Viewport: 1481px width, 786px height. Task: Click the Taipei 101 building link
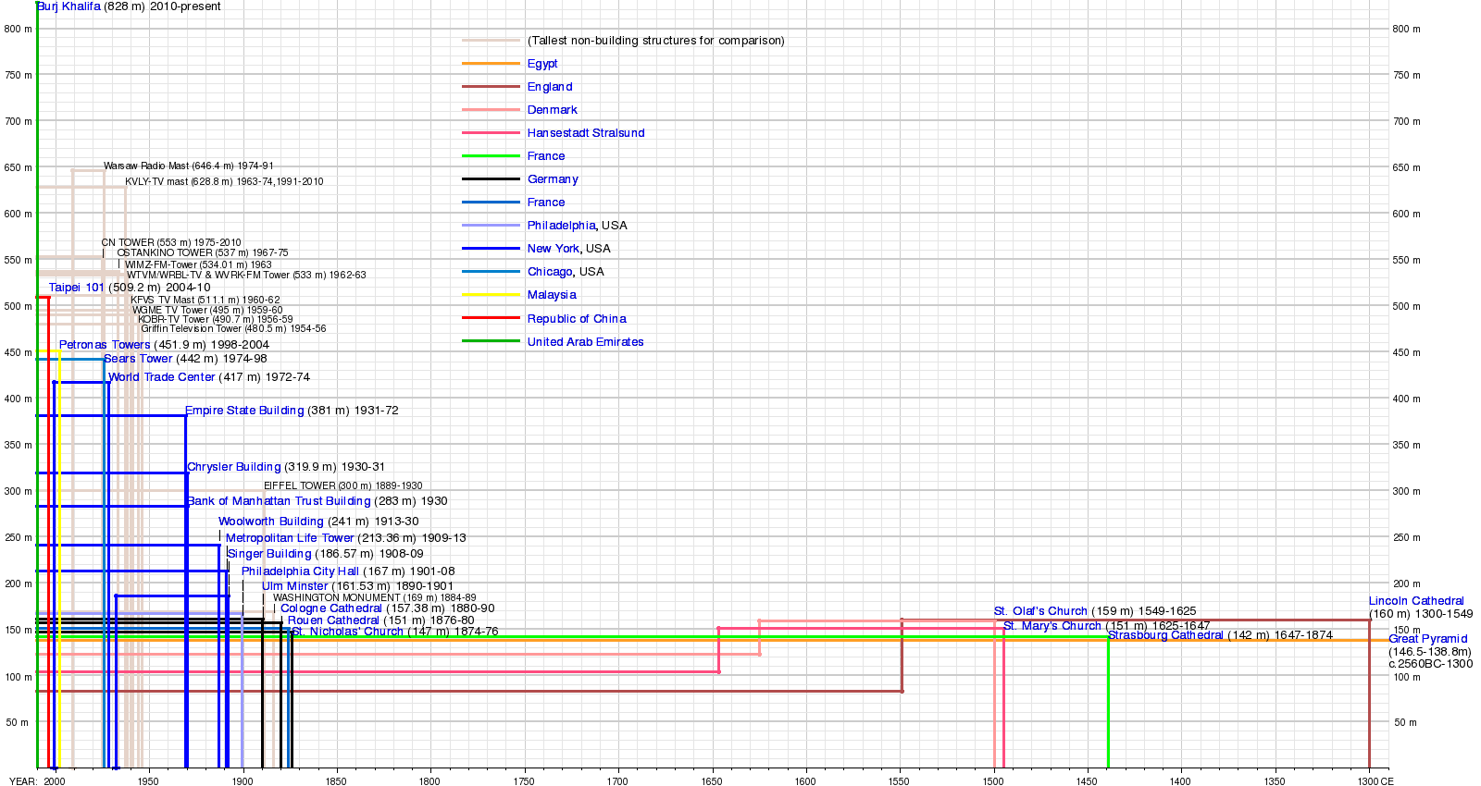[x=77, y=288]
